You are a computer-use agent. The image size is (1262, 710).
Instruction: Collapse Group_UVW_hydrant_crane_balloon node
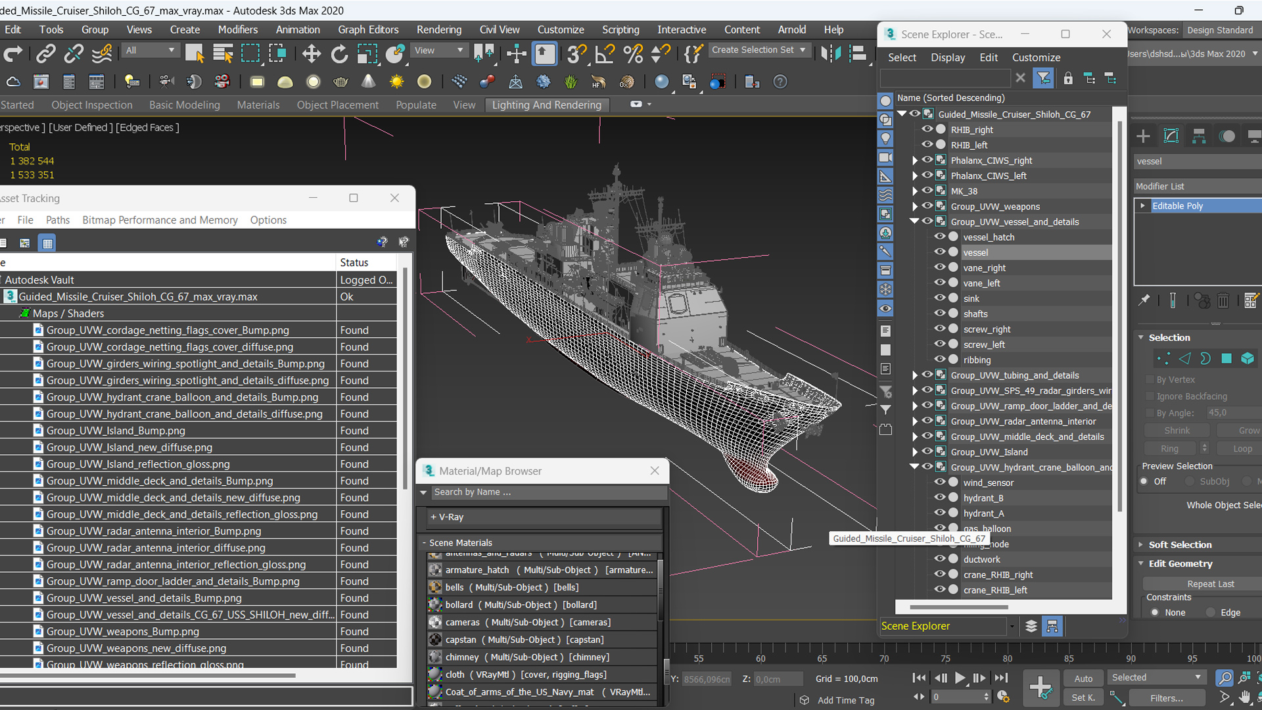(x=914, y=467)
